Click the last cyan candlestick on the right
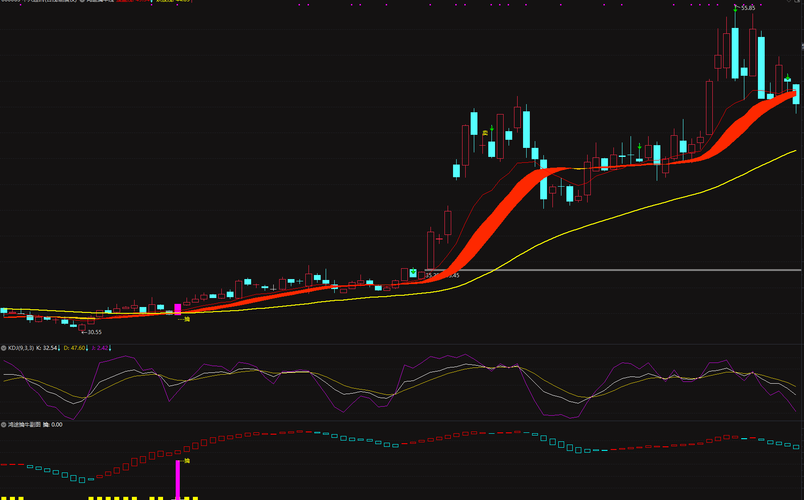Image resolution: width=804 pixels, height=500 pixels. point(796,94)
